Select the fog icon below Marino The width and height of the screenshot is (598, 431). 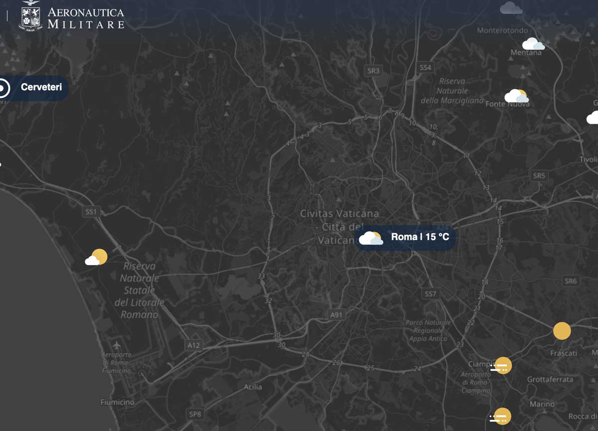pyautogui.click(x=501, y=417)
